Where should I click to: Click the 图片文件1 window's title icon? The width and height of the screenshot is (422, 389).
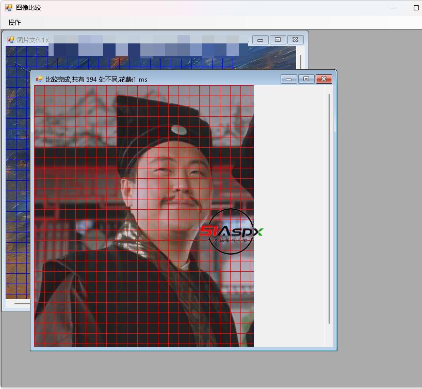point(10,40)
